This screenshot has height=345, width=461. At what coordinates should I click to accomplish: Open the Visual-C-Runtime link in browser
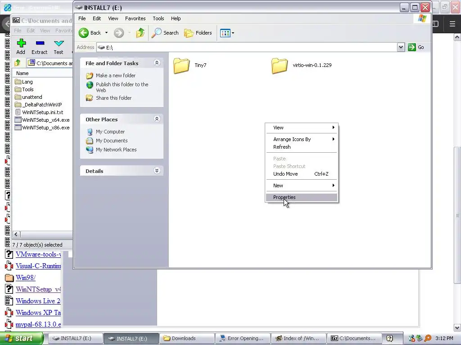[x=38, y=266]
